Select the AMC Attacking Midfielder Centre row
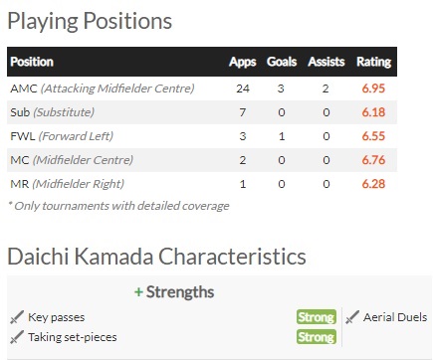Screen dimensions: 433x360 point(202,89)
